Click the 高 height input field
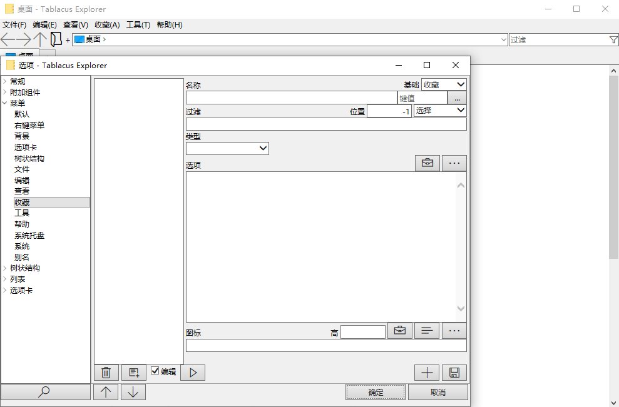619x407 pixels. click(x=363, y=332)
